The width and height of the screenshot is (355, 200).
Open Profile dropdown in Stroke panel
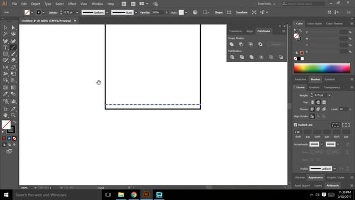coord(334,169)
